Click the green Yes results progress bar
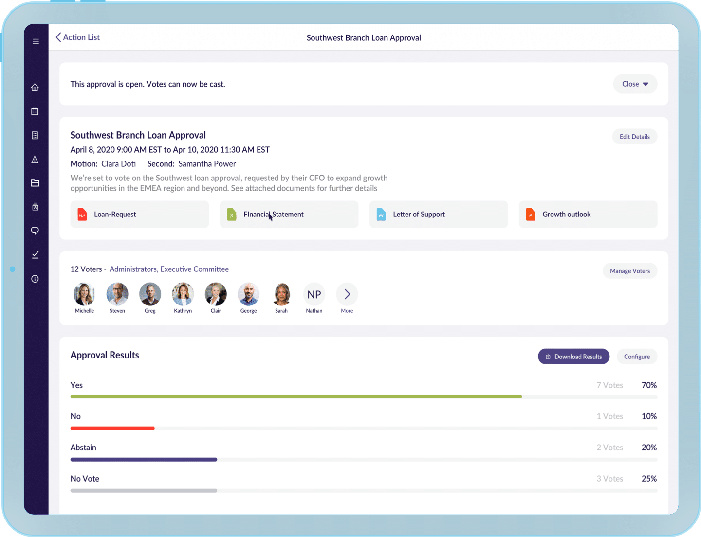This screenshot has height=537, width=701. tap(296, 397)
